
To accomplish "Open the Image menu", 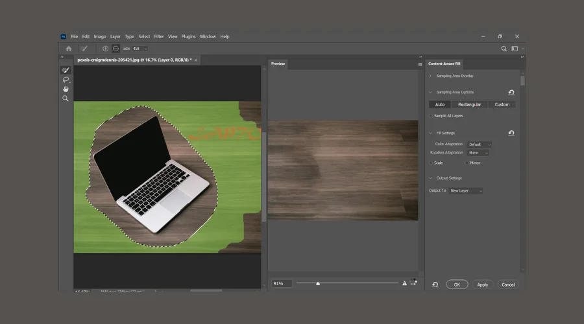I will [x=100, y=36].
